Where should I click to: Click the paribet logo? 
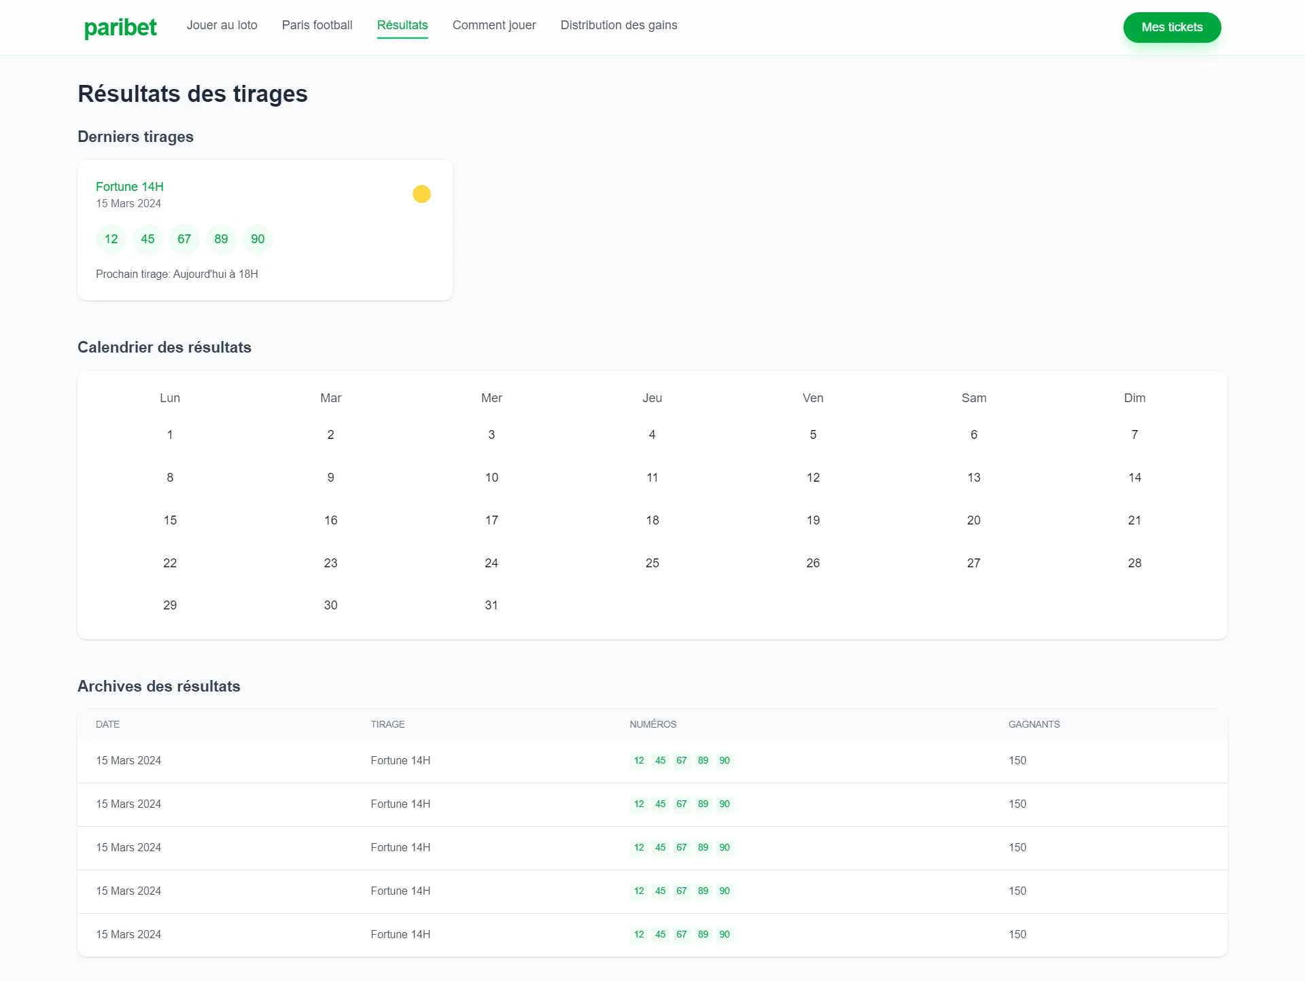(120, 27)
